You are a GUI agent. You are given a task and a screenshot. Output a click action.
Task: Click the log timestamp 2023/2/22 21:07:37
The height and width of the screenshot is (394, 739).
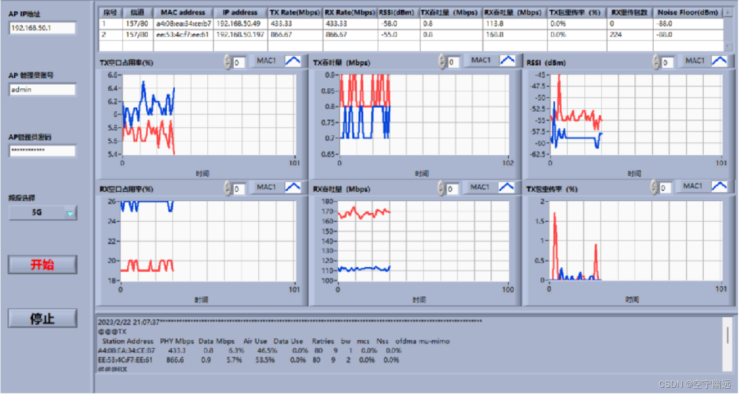coord(128,322)
